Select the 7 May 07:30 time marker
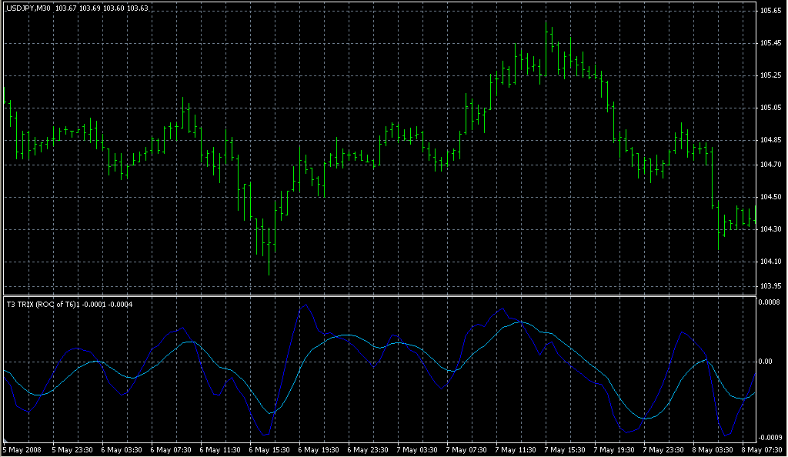This screenshot has width=788, height=457. tap(468, 449)
